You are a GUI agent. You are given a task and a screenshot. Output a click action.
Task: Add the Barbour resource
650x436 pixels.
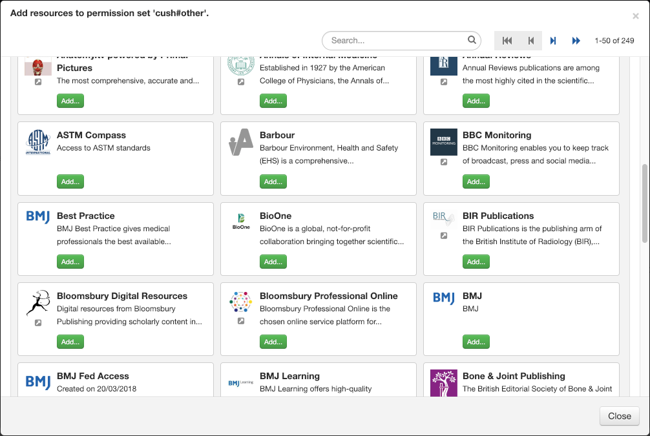coord(273,182)
